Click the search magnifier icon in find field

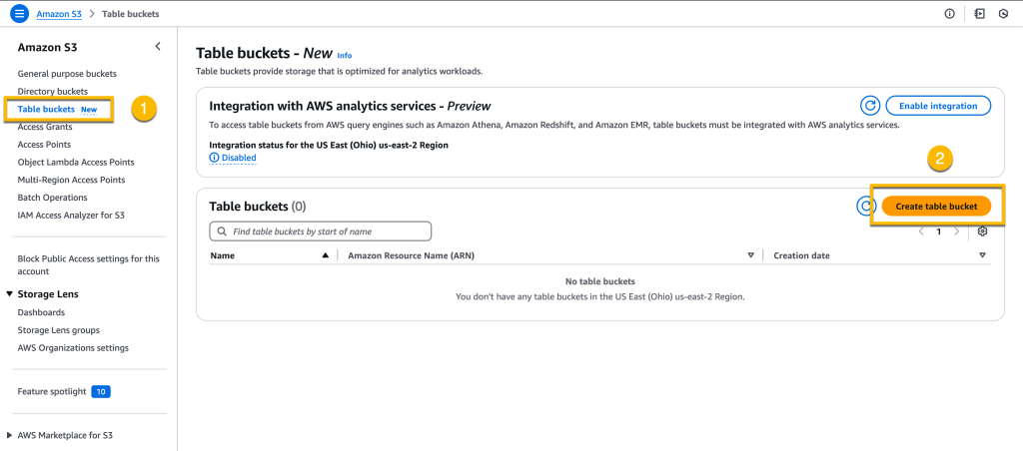point(222,231)
